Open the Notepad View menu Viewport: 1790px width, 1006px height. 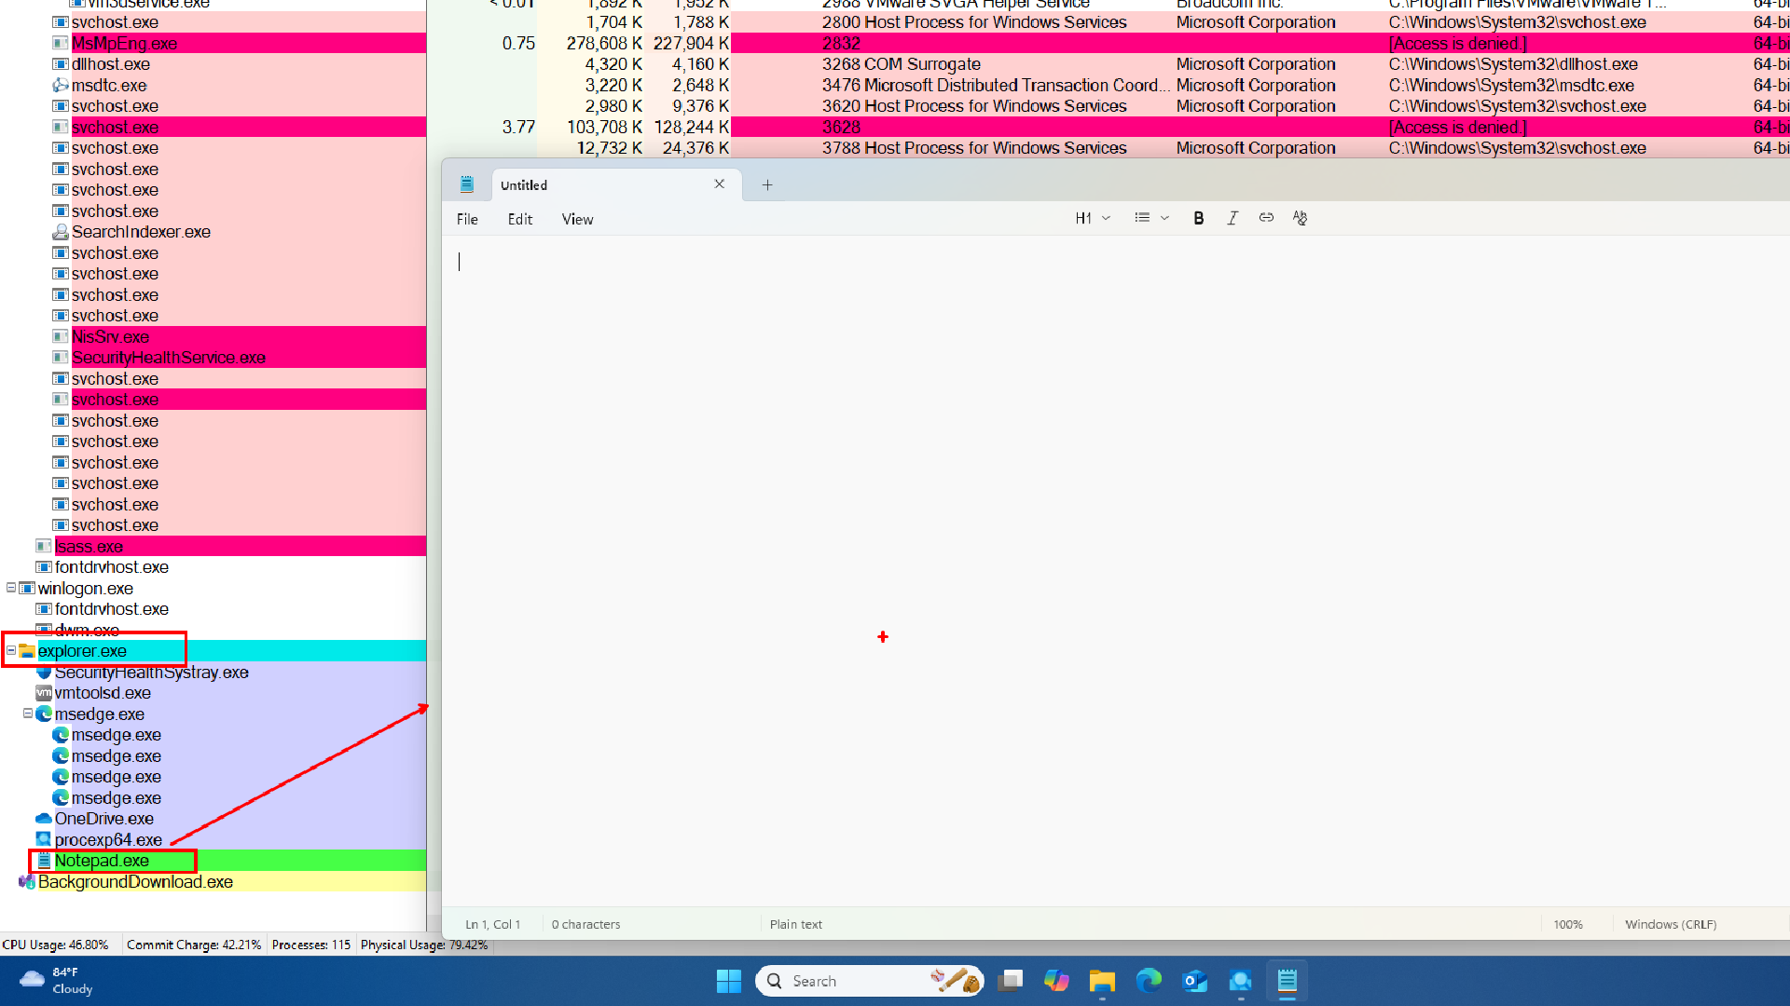[577, 220]
